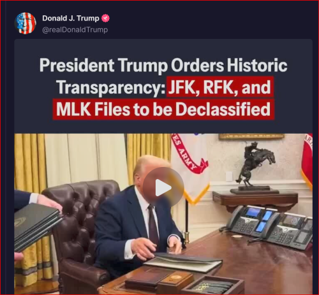Click the open folder on the desk
This screenshot has height=295, width=319.
[x=184, y=262]
